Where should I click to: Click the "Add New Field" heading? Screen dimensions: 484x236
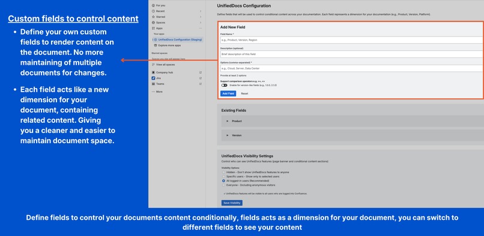233,27
